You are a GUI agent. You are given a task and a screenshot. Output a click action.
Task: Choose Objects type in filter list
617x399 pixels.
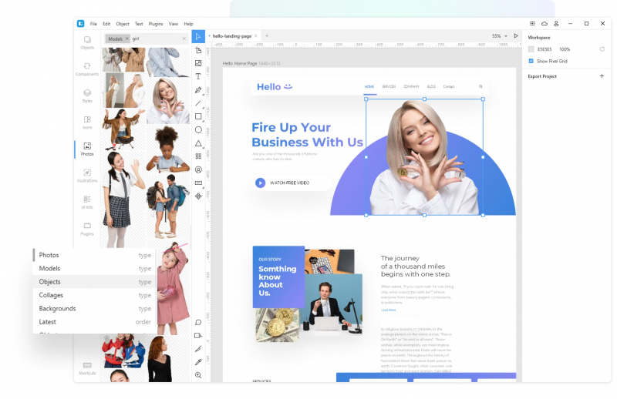click(x=95, y=282)
